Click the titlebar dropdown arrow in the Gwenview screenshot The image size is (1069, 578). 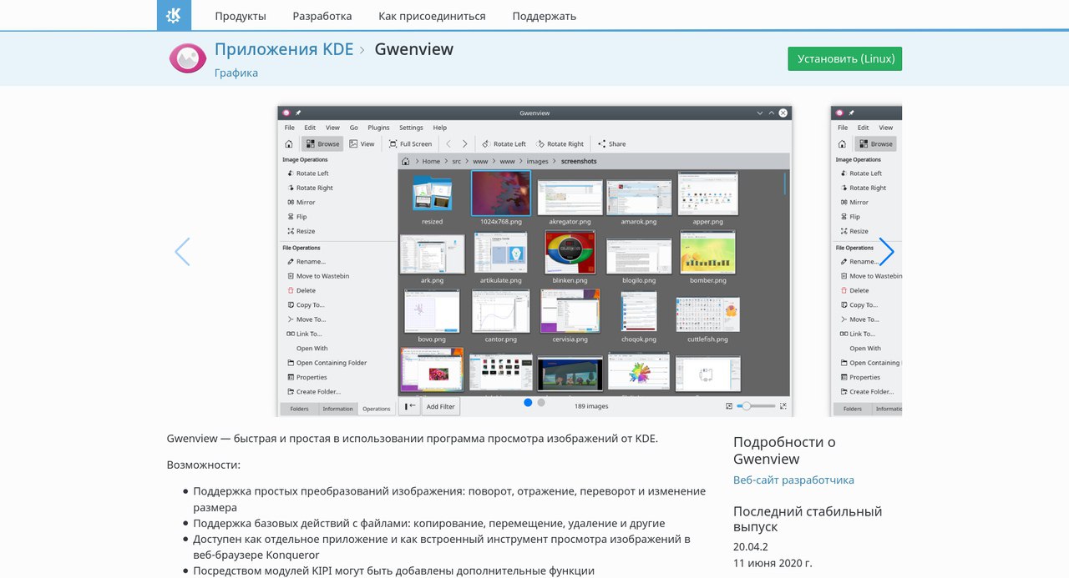[x=760, y=113]
